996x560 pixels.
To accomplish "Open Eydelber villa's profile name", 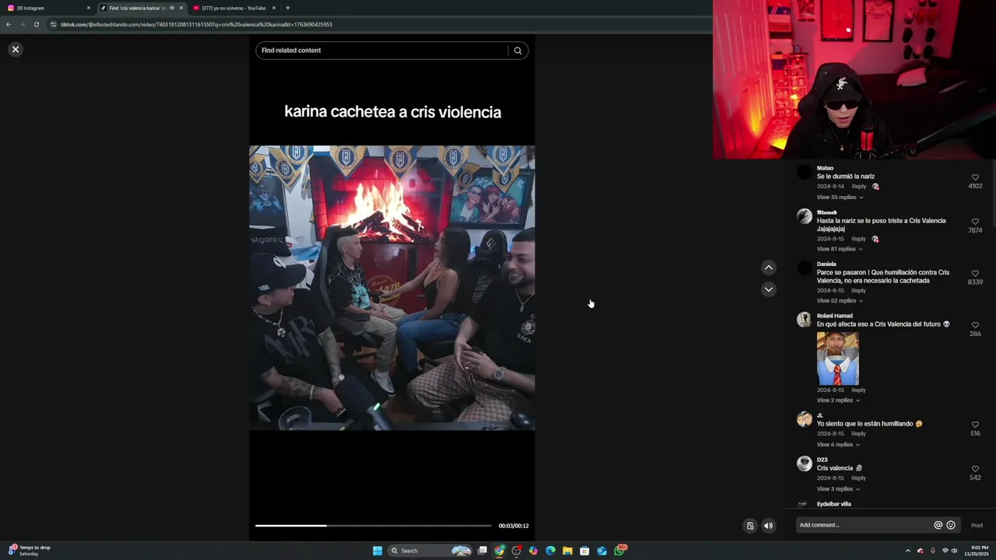I will tap(833, 504).
